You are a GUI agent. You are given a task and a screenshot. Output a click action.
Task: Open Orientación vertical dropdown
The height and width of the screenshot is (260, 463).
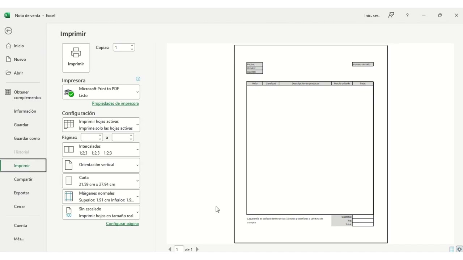pyautogui.click(x=101, y=165)
